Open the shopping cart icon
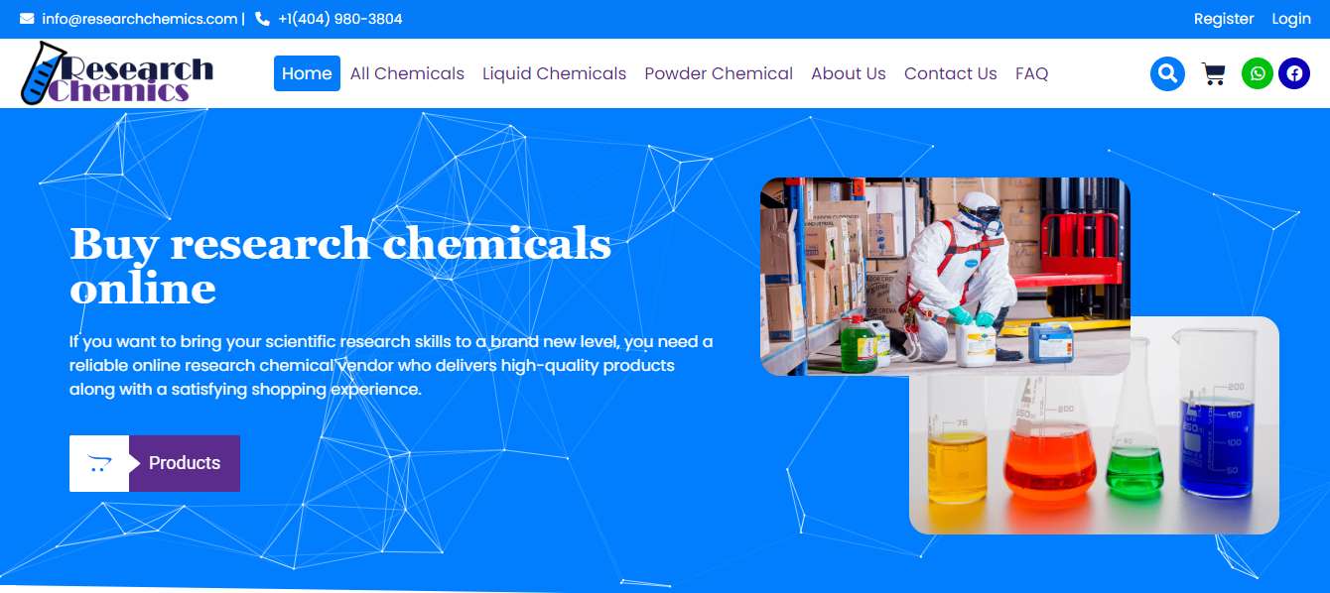1330x593 pixels. 1213,74
